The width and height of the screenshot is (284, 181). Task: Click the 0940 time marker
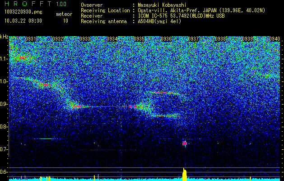pos(275,39)
